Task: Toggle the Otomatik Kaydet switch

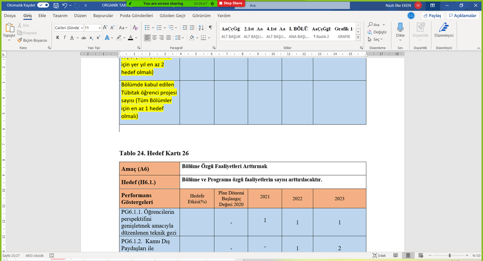Action: tap(43, 5)
